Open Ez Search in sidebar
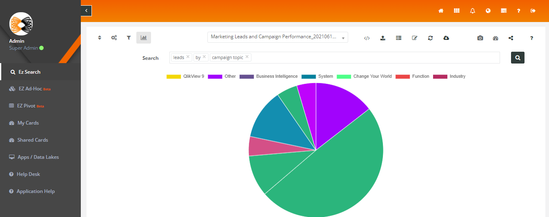The height and width of the screenshot is (217, 549). (40, 72)
